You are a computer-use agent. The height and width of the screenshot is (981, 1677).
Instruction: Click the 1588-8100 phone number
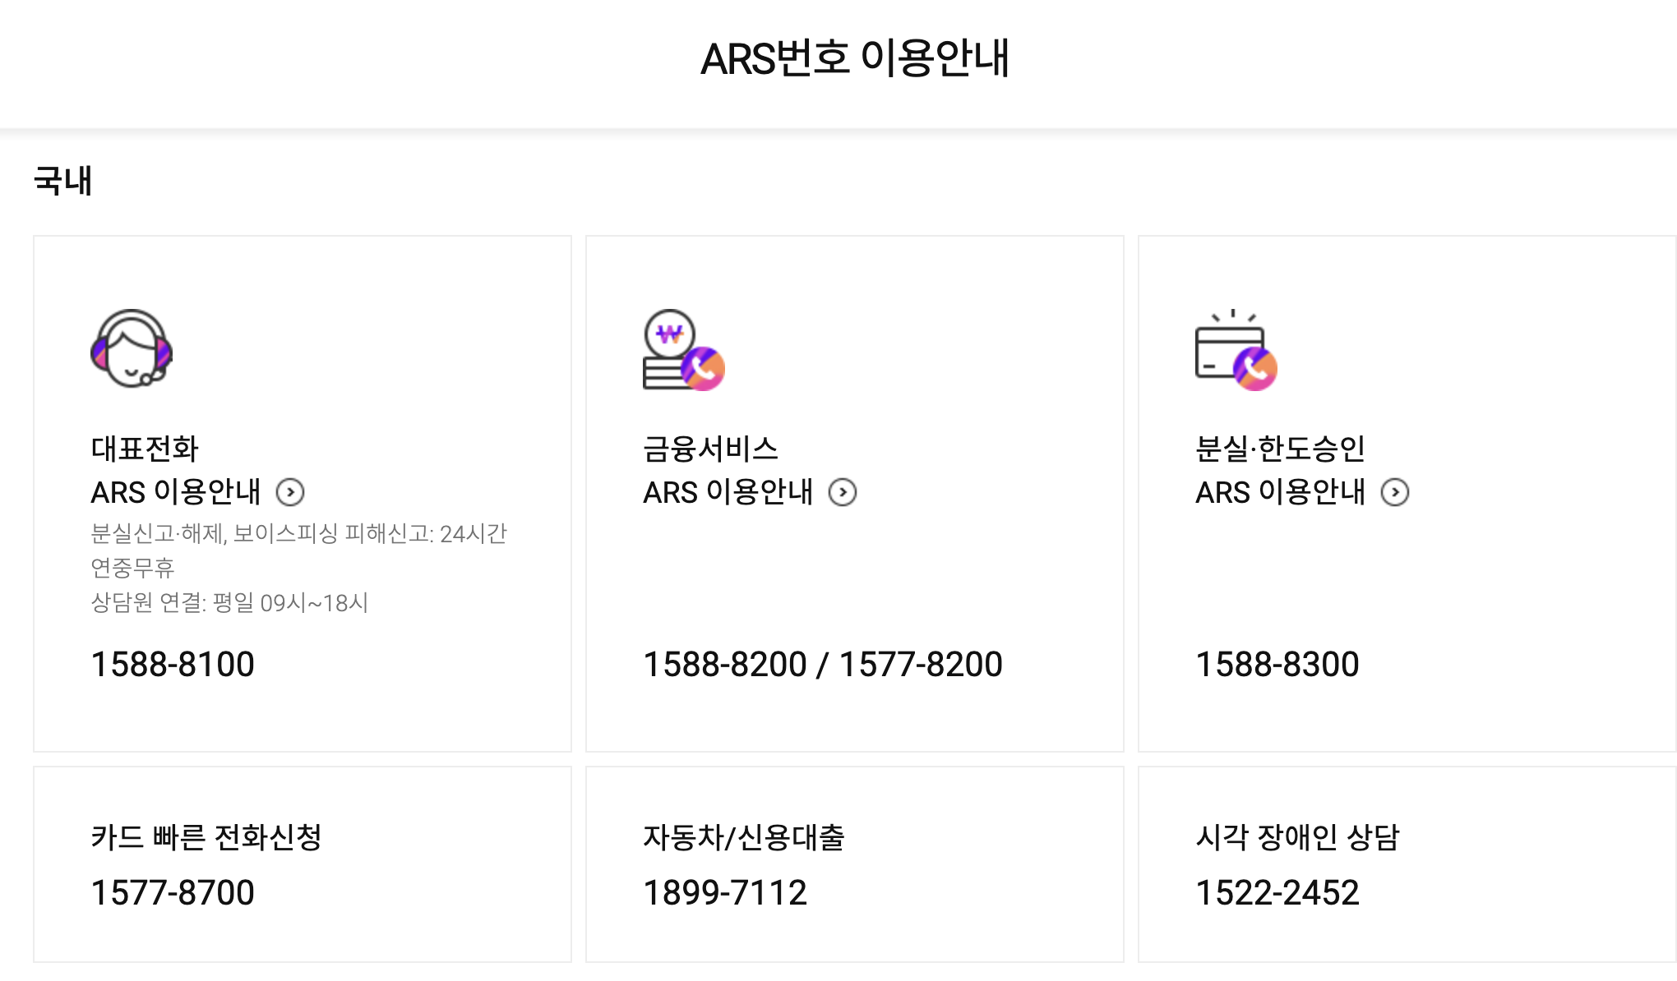tap(173, 664)
